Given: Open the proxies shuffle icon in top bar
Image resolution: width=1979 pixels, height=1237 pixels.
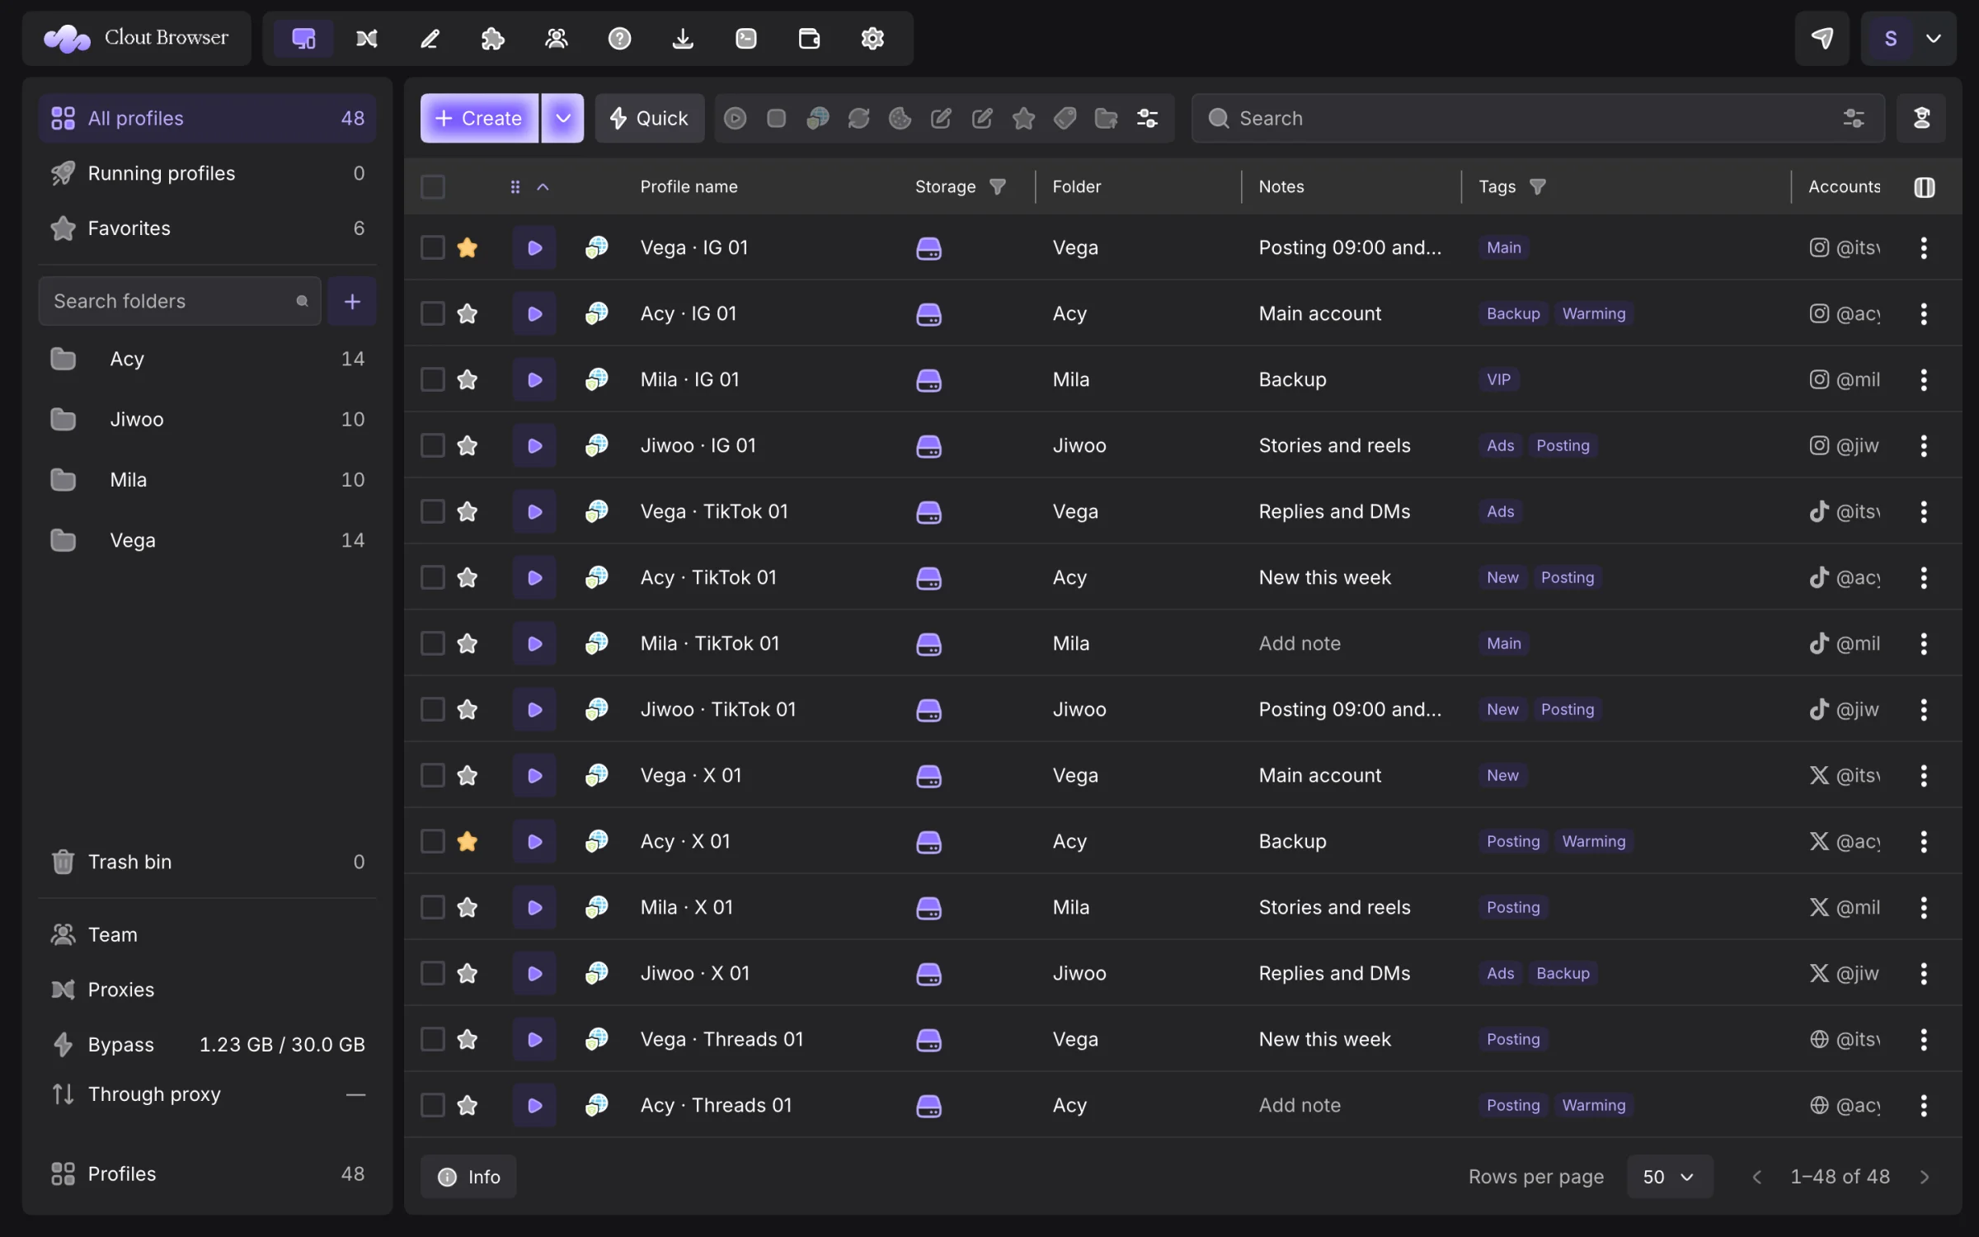Looking at the screenshot, I should (367, 38).
